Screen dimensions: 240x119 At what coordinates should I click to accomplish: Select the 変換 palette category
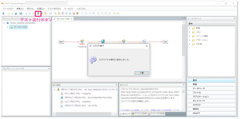(x=211, y=84)
